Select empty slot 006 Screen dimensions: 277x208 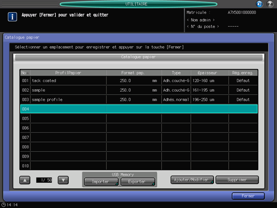[139, 128]
